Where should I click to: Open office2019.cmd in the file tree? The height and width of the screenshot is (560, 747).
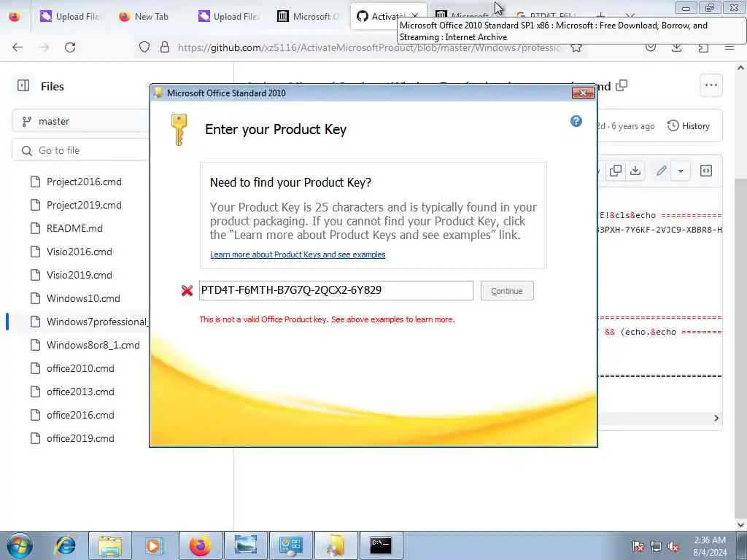[80, 438]
